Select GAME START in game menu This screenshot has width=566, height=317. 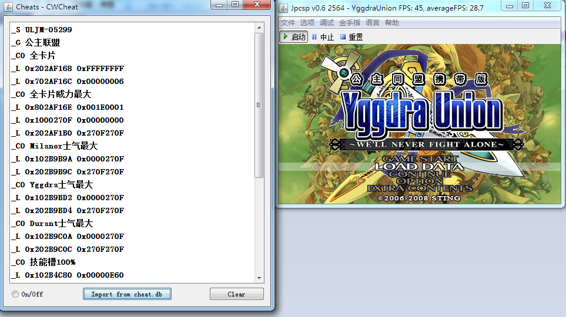tap(420, 158)
